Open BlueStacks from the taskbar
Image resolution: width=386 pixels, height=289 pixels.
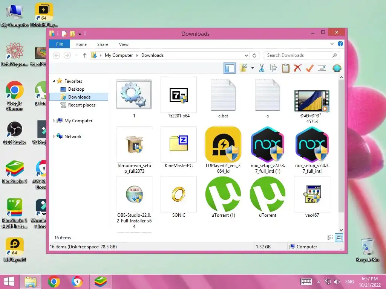101,281
